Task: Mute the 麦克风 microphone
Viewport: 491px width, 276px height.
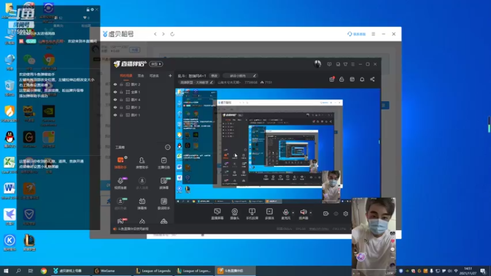Action: coord(285,213)
